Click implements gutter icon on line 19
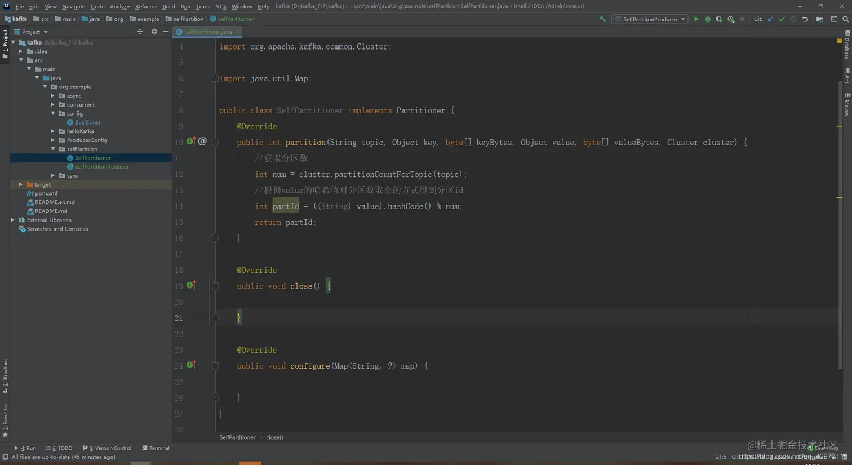Viewport: 852px width, 465px height. (191, 285)
